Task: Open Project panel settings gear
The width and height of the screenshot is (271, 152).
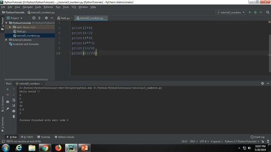Action: click(46, 18)
